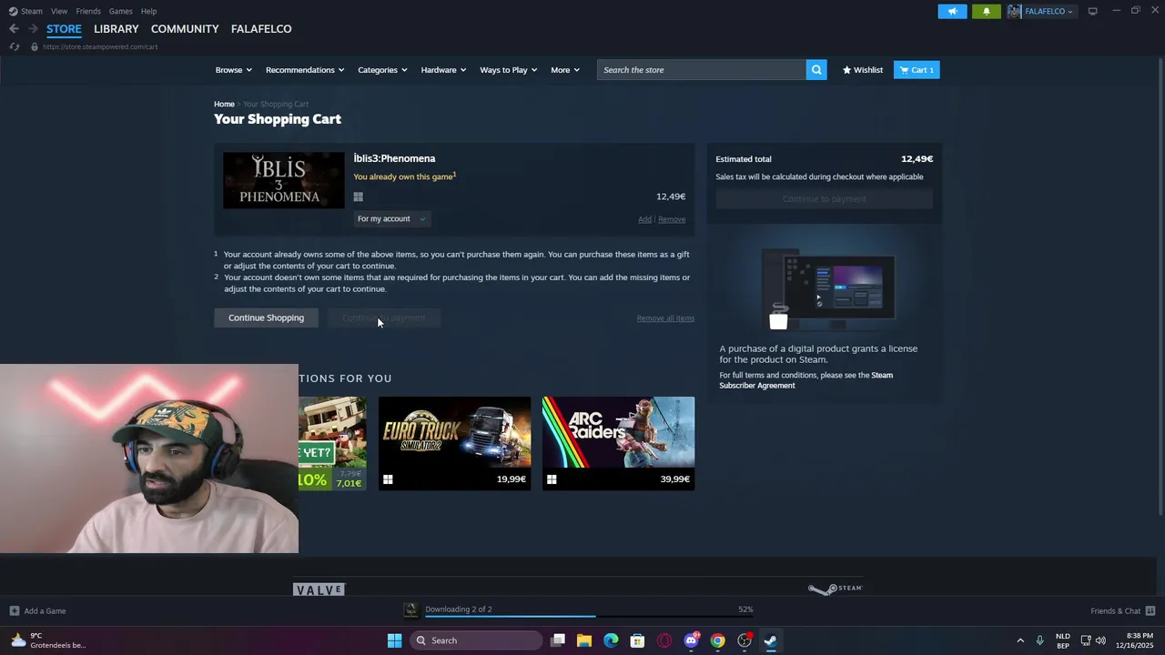The width and height of the screenshot is (1165, 655).
Task: Click the Continue Shopping button
Action: pyautogui.click(x=266, y=317)
